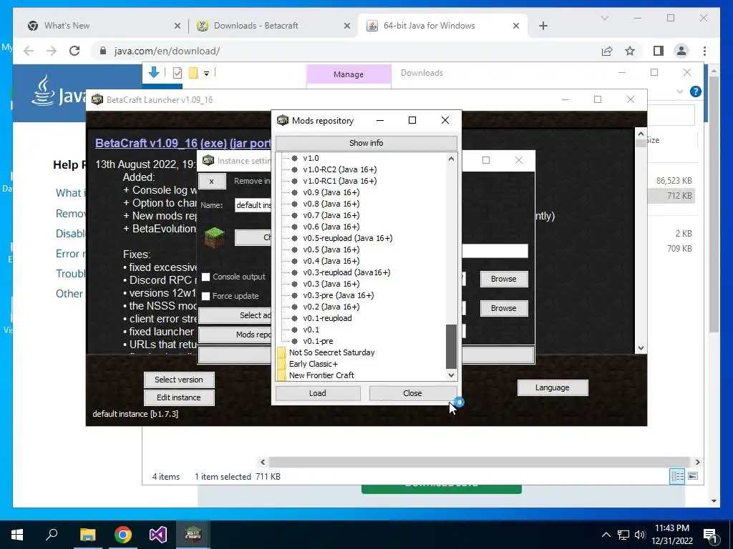Select v0.1-pre entry

318,341
